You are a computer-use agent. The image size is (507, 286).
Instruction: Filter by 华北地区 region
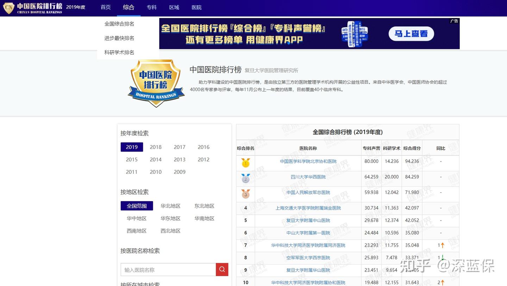point(170,206)
